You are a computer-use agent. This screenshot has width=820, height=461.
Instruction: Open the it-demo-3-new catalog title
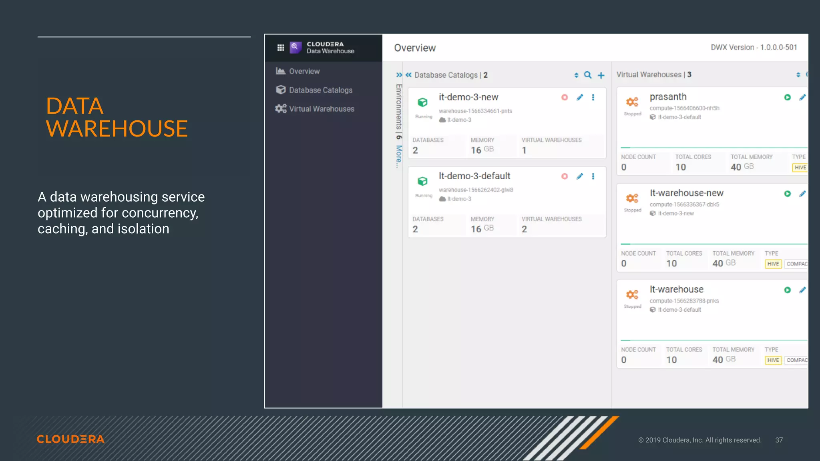[x=468, y=97]
